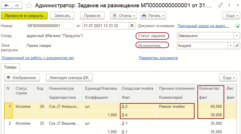Expand the Исполнитель dropdown arrow
Viewport: 241px width, 134px height.
click(231, 46)
